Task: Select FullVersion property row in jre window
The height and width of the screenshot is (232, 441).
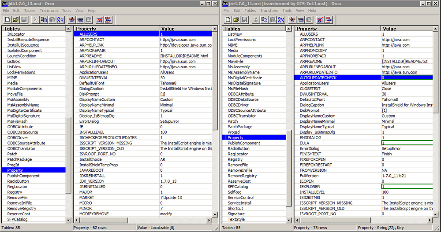Action: [x=363, y=176]
